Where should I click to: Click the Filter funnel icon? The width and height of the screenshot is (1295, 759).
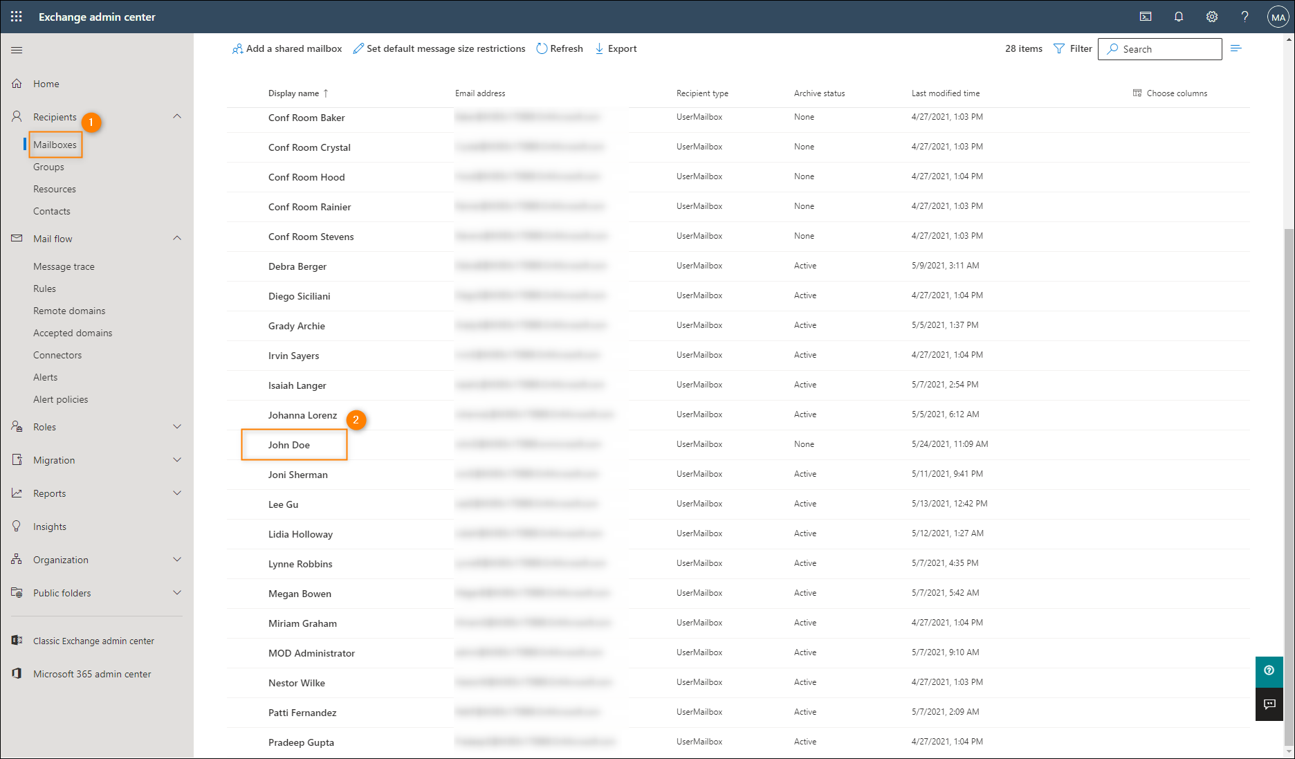point(1059,48)
